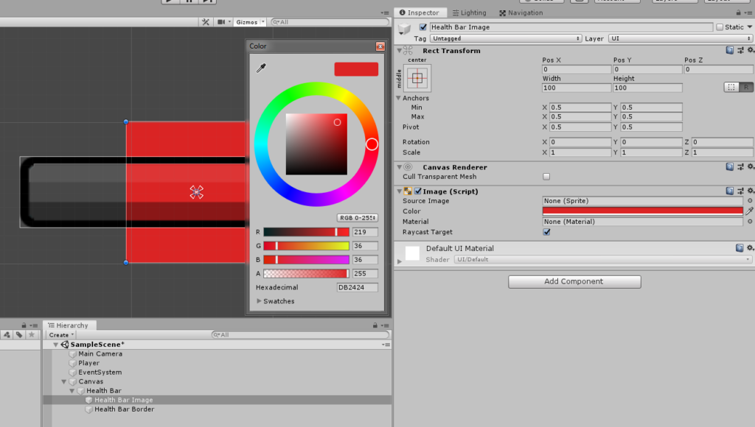Uncheck the Raycast Target checkbox
Screen dimensions: 755x427
coord(546,232)
